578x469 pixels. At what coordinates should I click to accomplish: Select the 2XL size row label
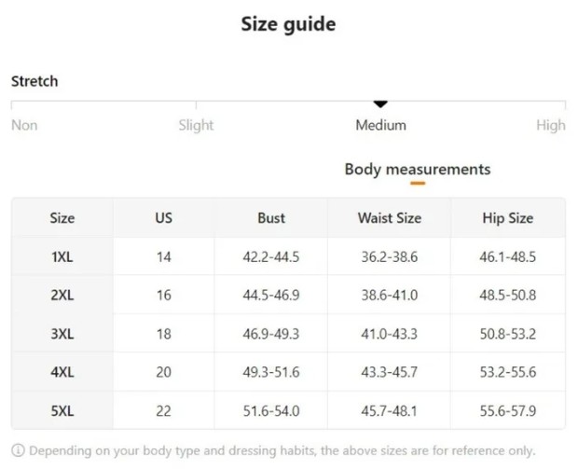tap(62, 295)
